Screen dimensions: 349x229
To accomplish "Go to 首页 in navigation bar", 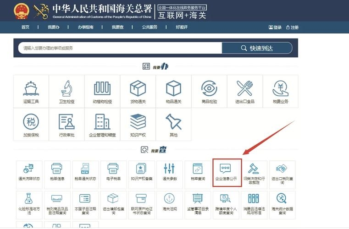I will [x=25, y=27].
